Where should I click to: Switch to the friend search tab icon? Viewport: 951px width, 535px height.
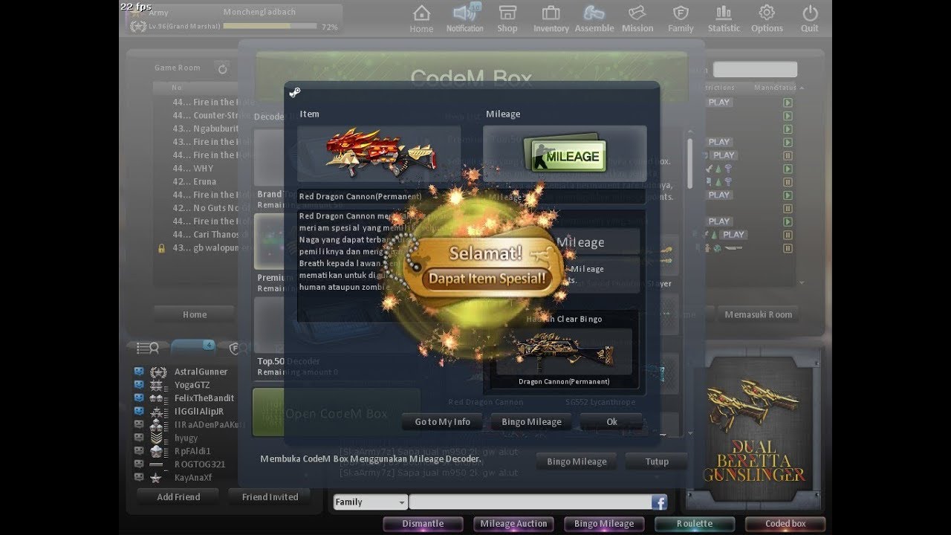pos(148,347)
